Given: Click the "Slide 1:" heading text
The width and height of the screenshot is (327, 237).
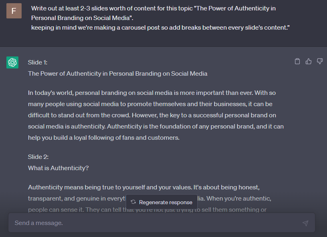Looking at the screenshot, I should [x=38, y=62].
